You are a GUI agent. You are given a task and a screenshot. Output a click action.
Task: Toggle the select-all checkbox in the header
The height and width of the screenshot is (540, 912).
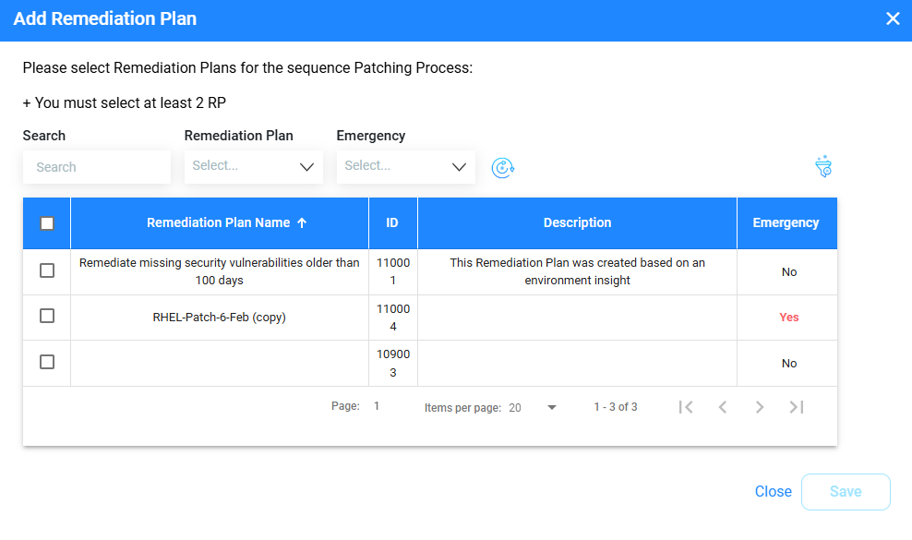(x=47, y=223)
